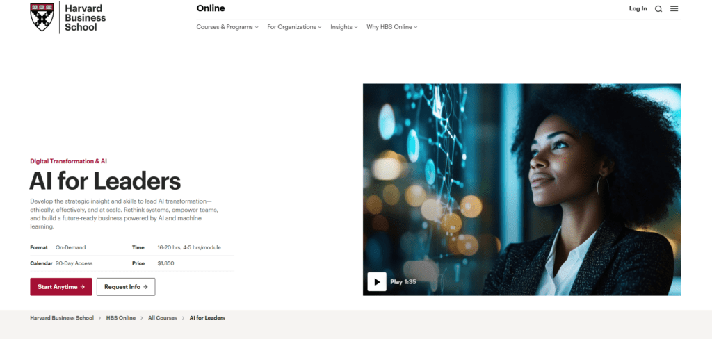712x339 pixels.
Task: Expand the Courses & Programs menu
Action: (x=227, y=27)
